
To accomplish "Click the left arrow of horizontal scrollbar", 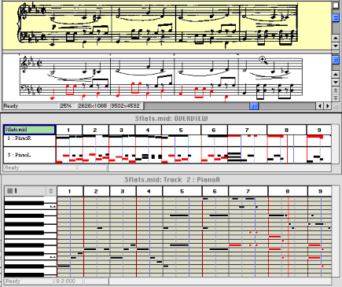I will click(320, 106).
